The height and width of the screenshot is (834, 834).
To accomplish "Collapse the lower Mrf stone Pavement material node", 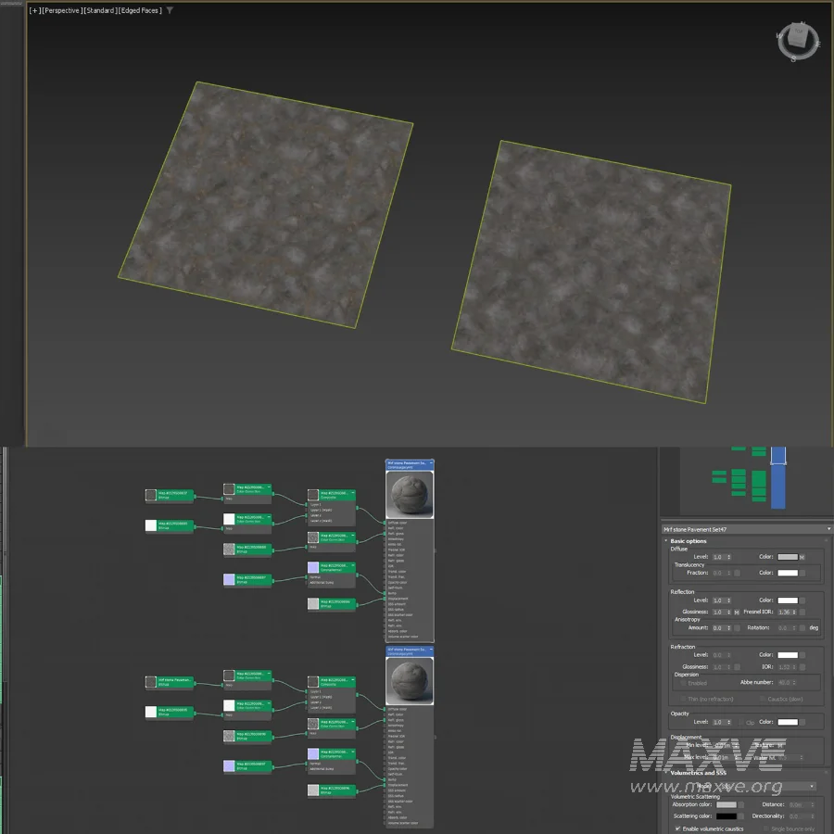I will [x=431, y=650].
